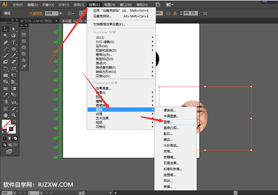Select the Artboard tool

click(x=6, y=109)
